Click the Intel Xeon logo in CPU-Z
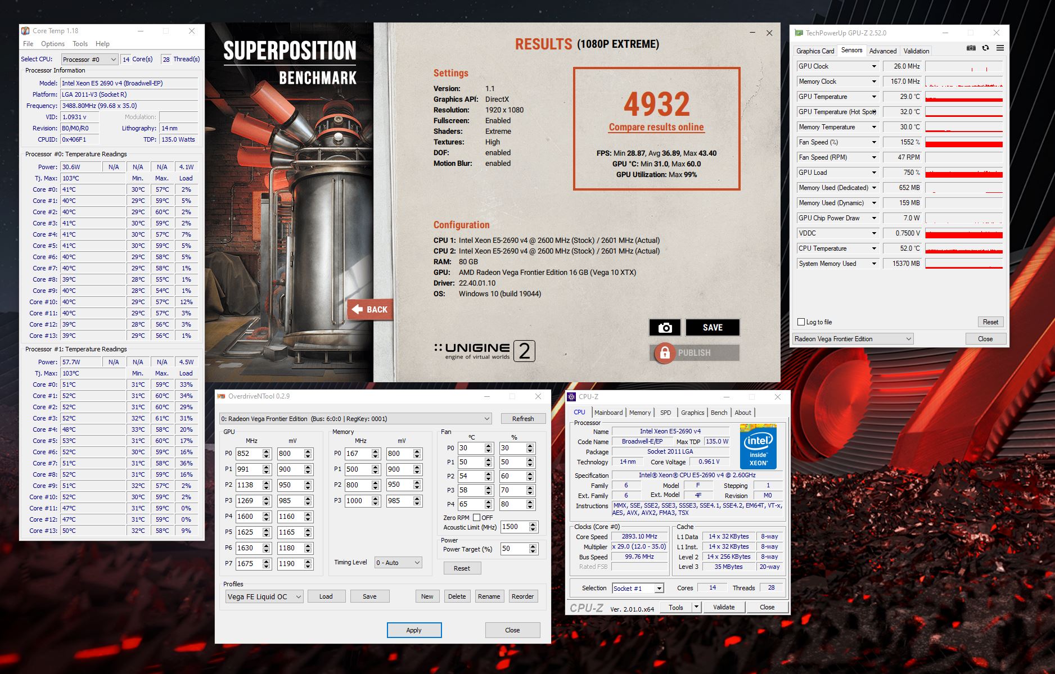1055x674 pixels. pyautogui.click(x=758, y=446)
